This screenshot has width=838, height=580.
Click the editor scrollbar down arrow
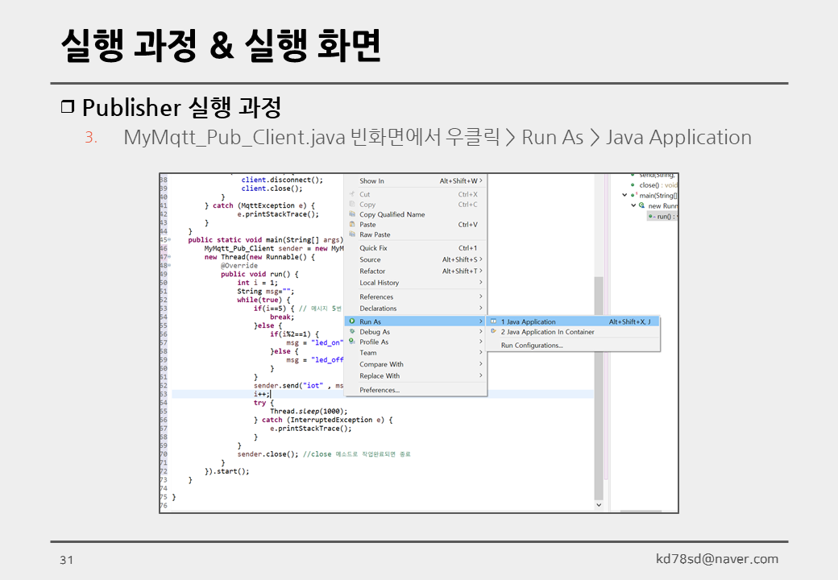599,505
